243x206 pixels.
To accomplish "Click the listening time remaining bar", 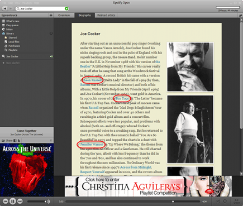I will [228, 8].
